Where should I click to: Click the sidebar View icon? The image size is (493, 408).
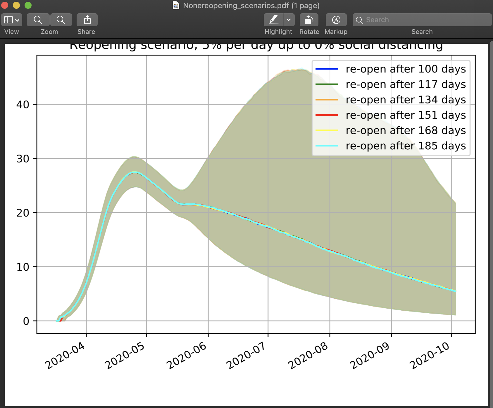tap(9, 20)
